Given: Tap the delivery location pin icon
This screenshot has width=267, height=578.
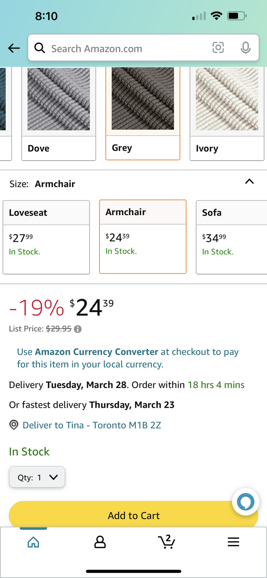Looking at the screenshot, I should pyautogui.click(x=14, y=425).
